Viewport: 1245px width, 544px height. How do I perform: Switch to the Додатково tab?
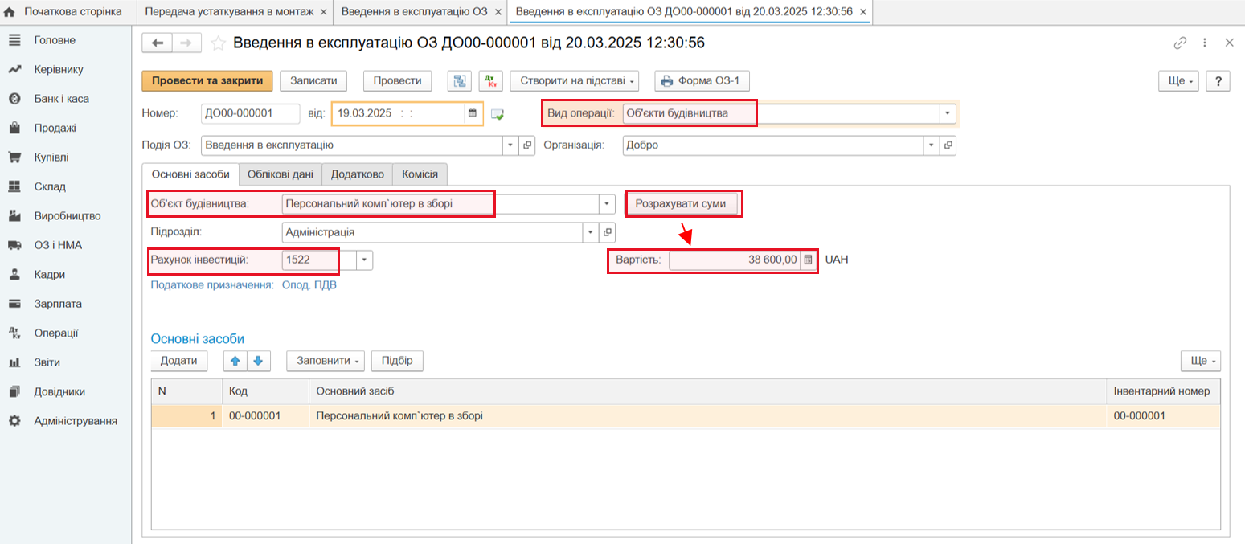click(357, 174)
